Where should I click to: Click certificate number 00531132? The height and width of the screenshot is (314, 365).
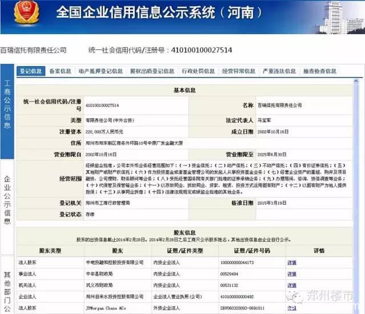pyautogui.click(x=229, y=285)
